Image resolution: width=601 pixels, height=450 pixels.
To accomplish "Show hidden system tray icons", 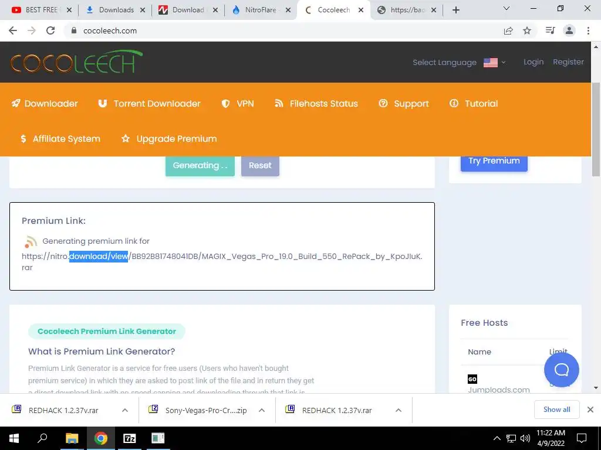I will [x=497, y=438].
